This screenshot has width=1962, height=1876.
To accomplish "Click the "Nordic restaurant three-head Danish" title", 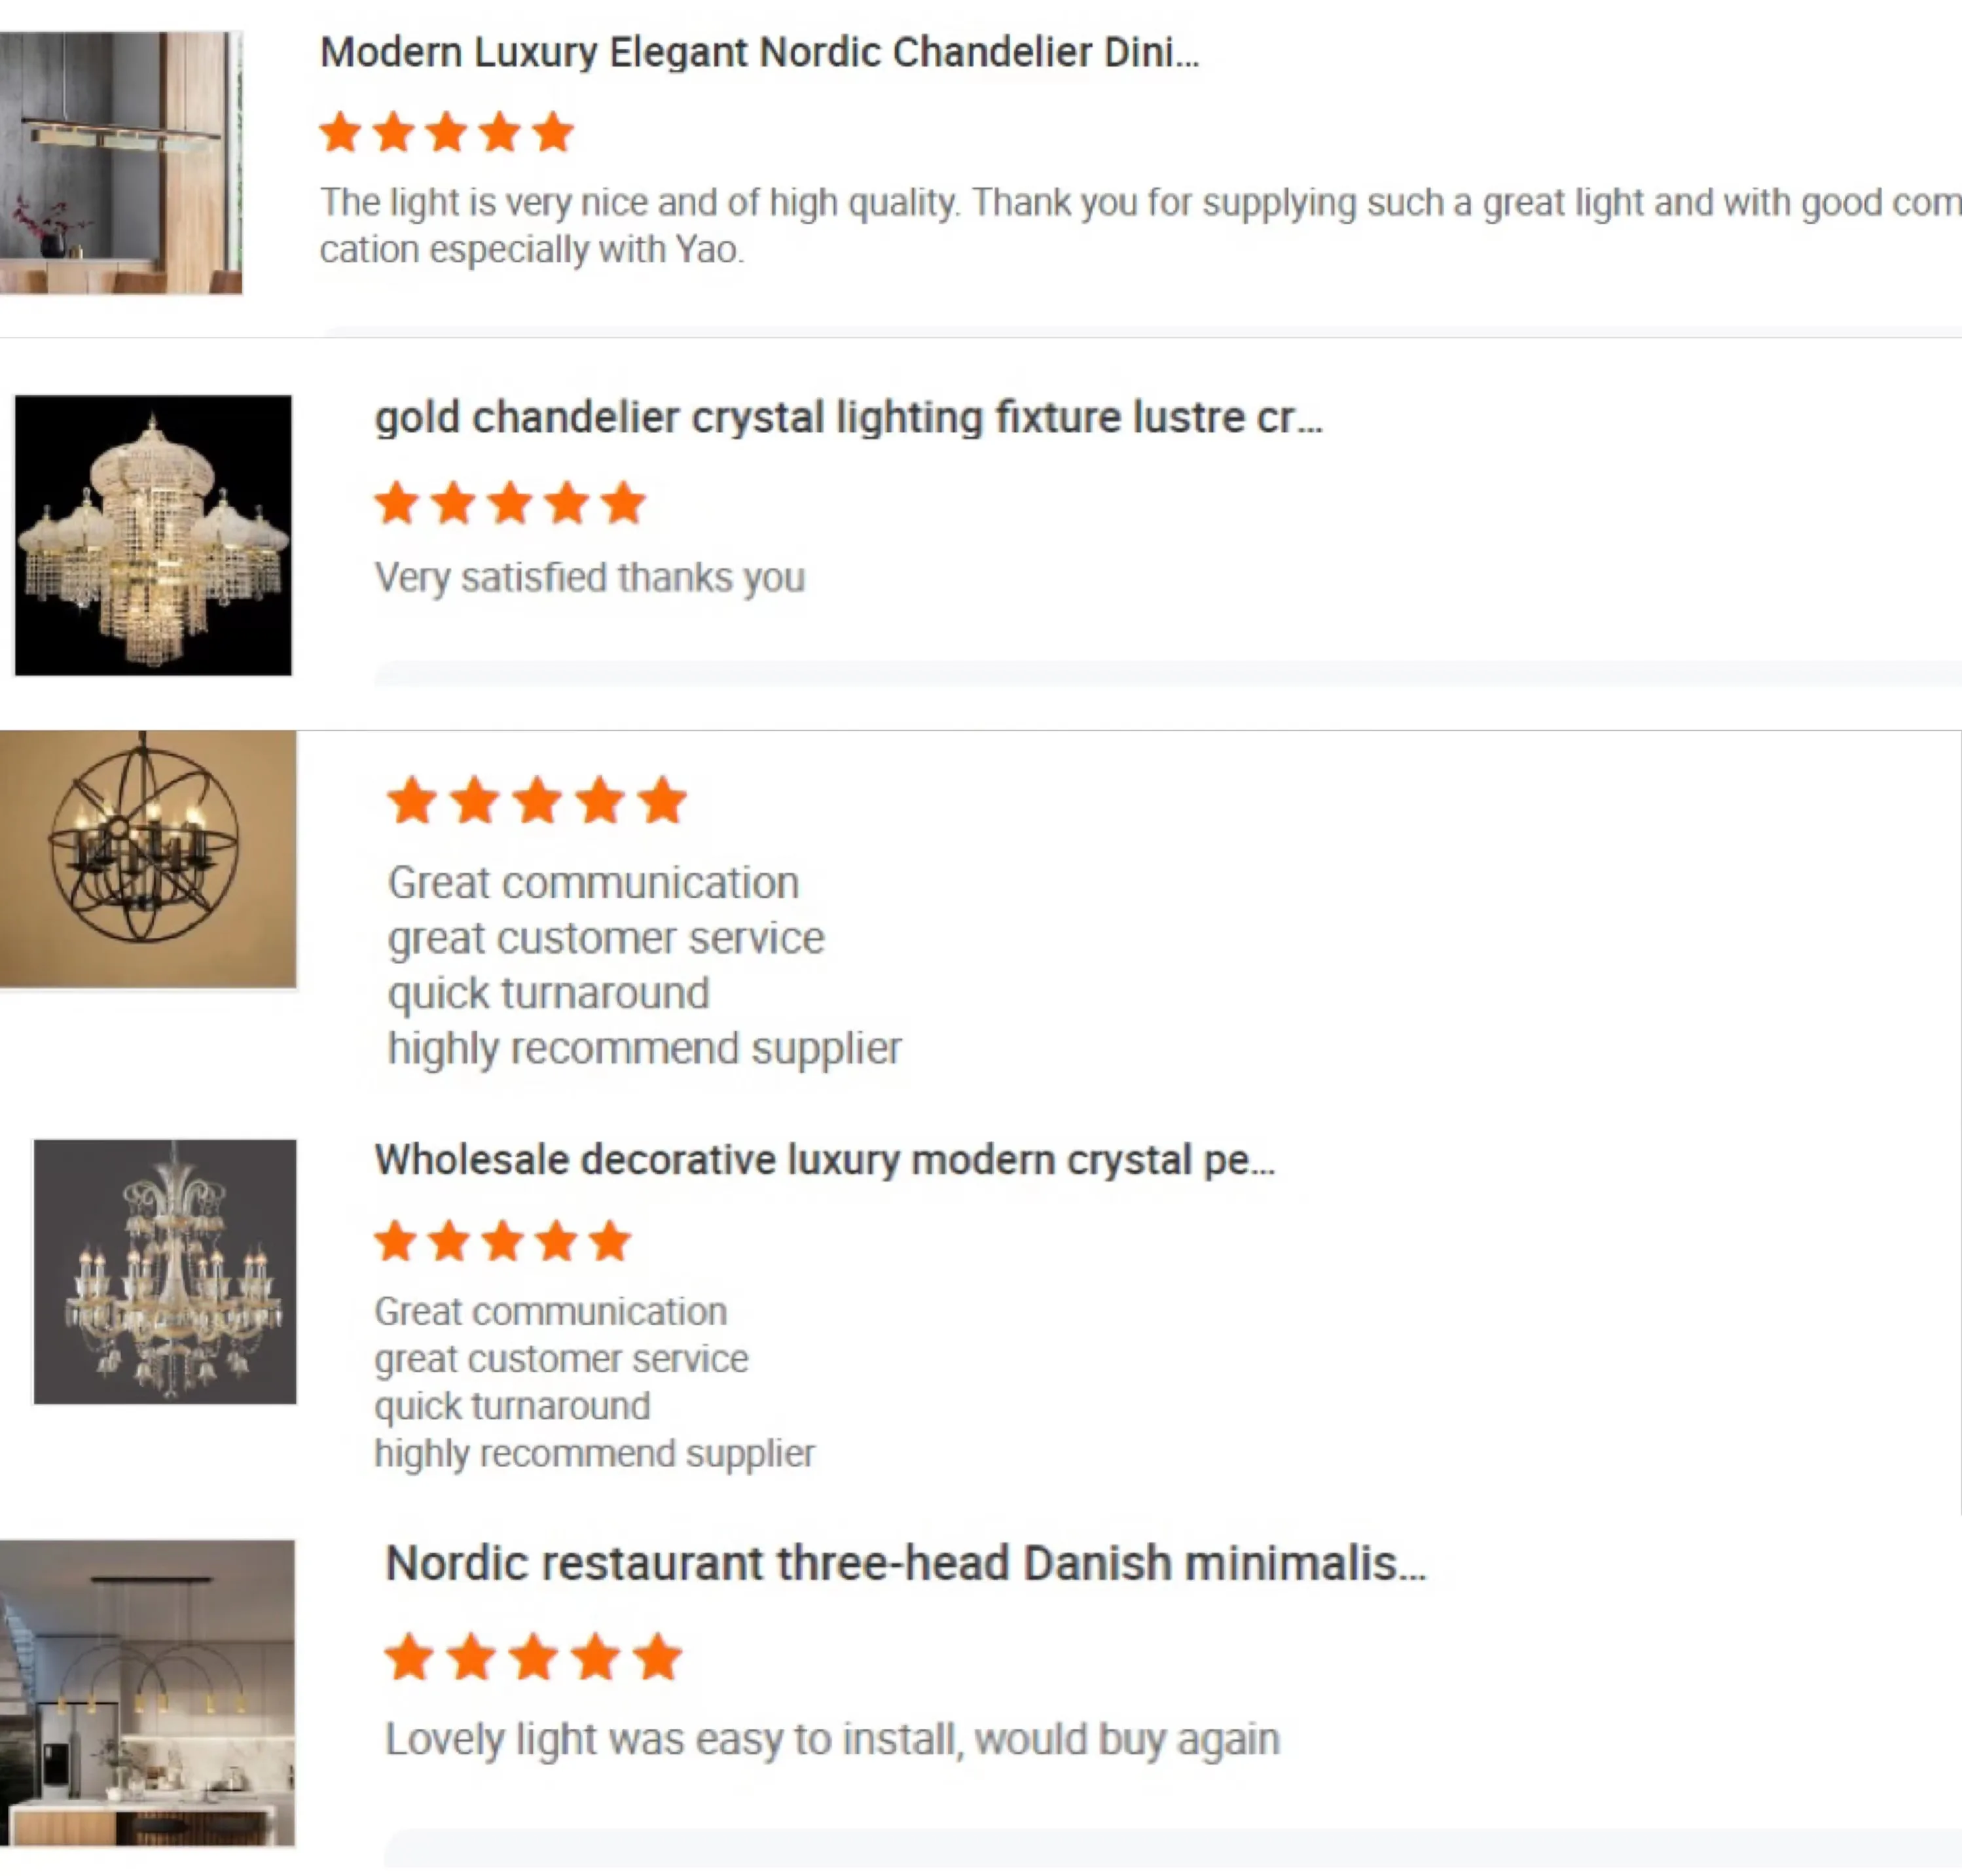I will coord(905,1563).
